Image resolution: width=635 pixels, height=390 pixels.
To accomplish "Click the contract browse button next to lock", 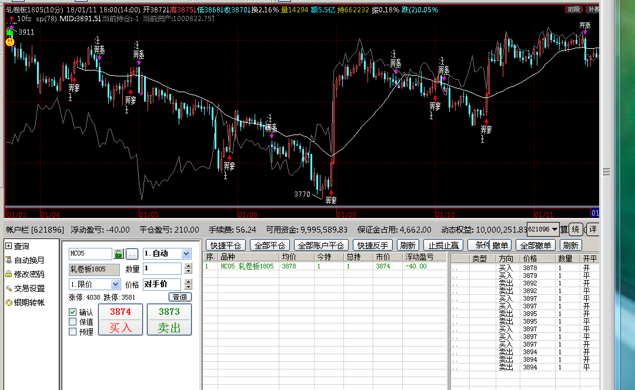I will pyautogui.click(x=132, y=254).
